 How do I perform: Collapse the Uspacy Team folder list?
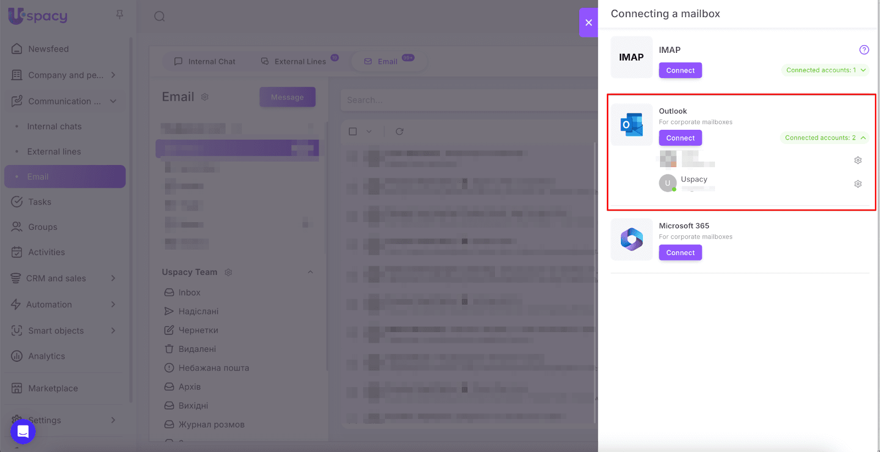310,272
